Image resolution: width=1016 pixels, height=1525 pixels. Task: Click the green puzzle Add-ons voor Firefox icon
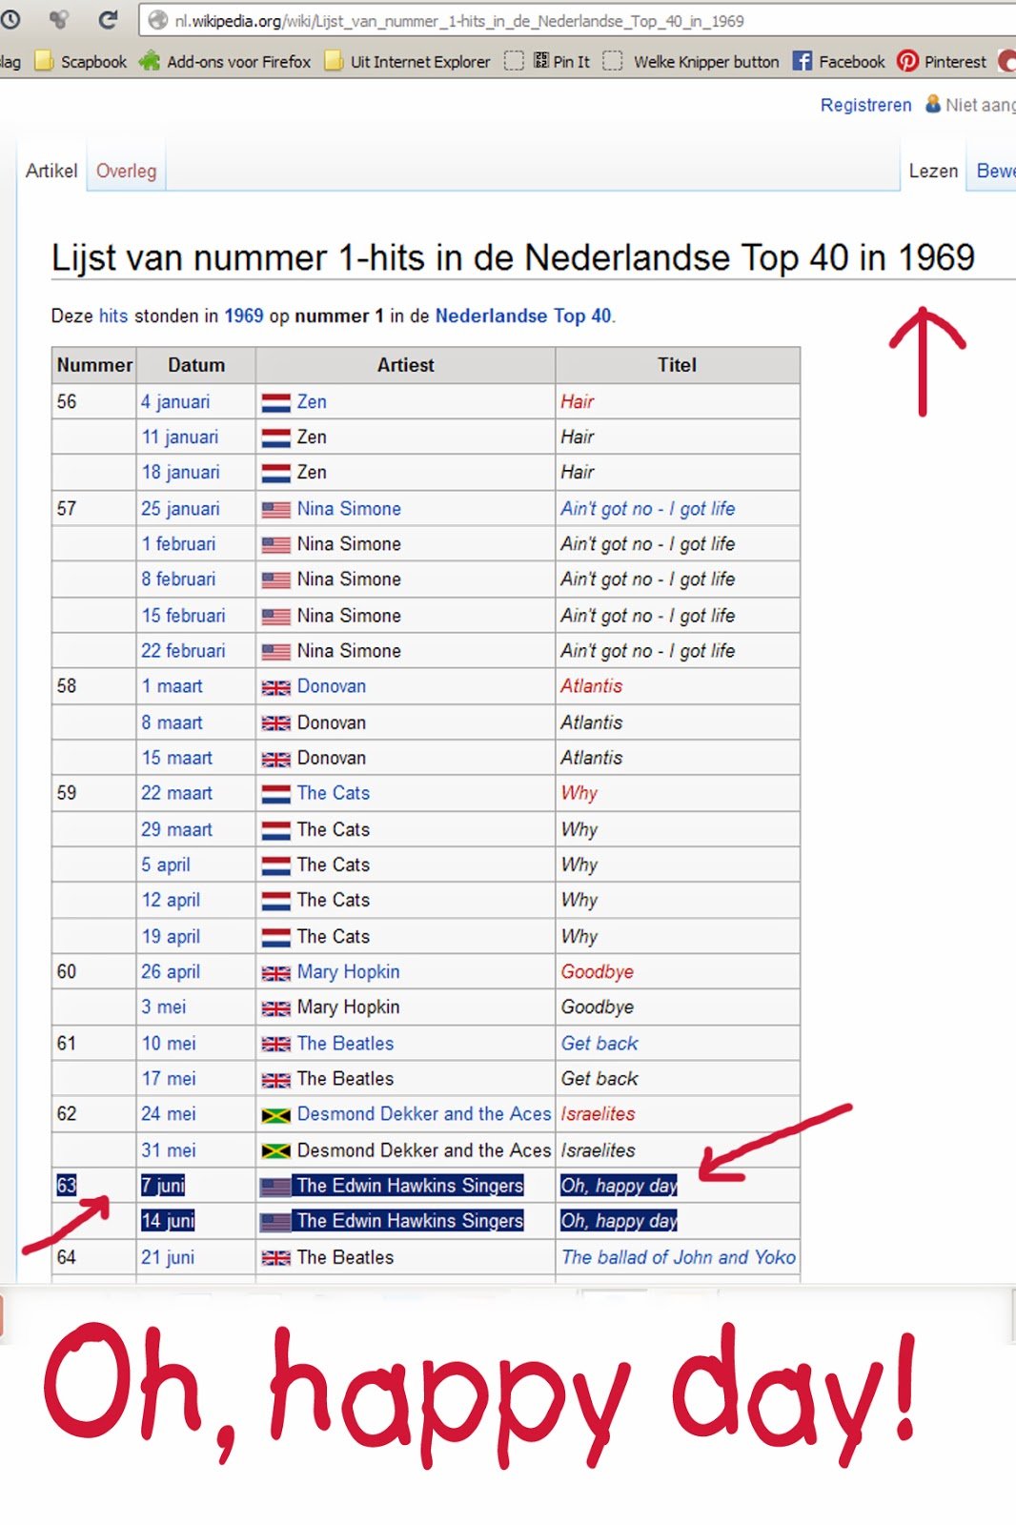click(x=149, y=61)
